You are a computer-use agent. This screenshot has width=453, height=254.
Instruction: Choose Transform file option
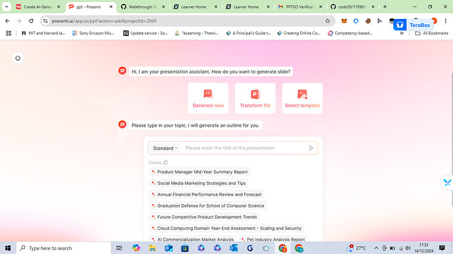pyautogui.click(x=255, y=98)
